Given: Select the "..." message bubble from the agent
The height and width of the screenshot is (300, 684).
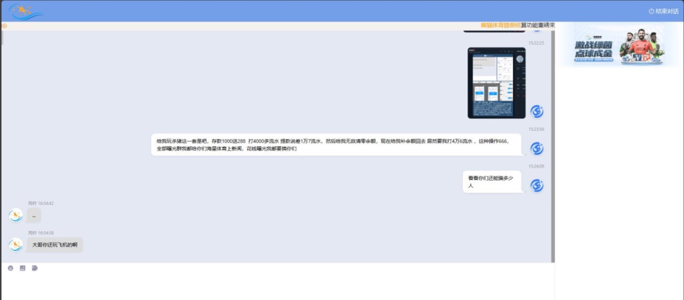Looking at the screenshot, I should pyautogui.click(x=34, y=215).
